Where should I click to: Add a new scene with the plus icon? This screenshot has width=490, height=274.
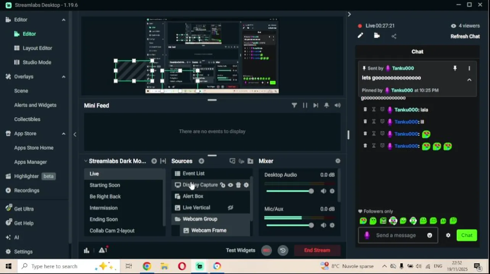point(154,161)
